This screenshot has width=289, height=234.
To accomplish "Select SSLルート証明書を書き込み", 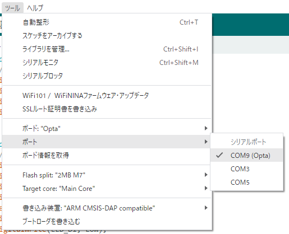I will [x=107, y=109].
